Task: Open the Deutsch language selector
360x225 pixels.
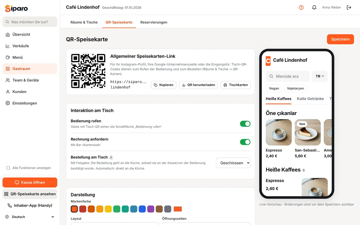Action: coord(30,217)
